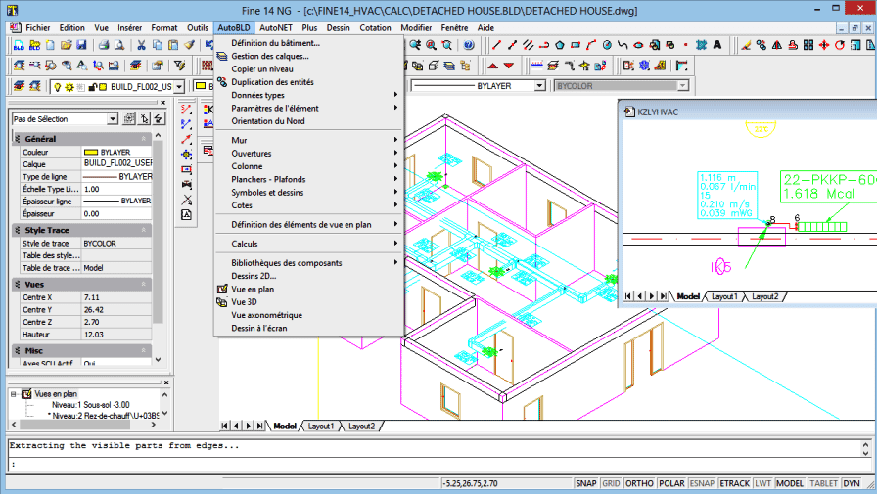Click the Centre X value 7.11 field

coord(116,297)
